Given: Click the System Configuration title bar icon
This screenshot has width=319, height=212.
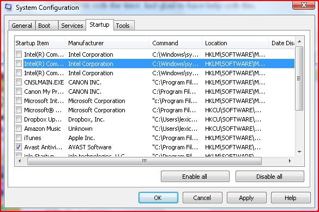Looking at the screenshot, I should pyautogui.click(x=8, y=7).
